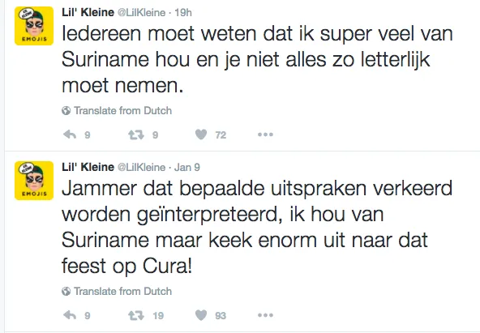Translate the first tweet from Dutch
This screenshot has width=480, height=333.
coord(122,110)
